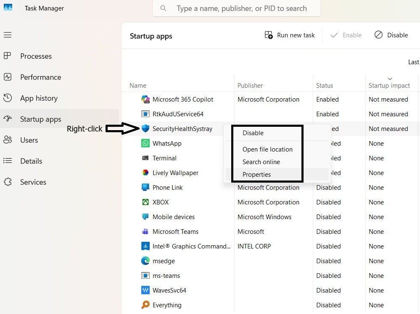Click the msedge row name
420x314 pixels.
click(164, 261)
